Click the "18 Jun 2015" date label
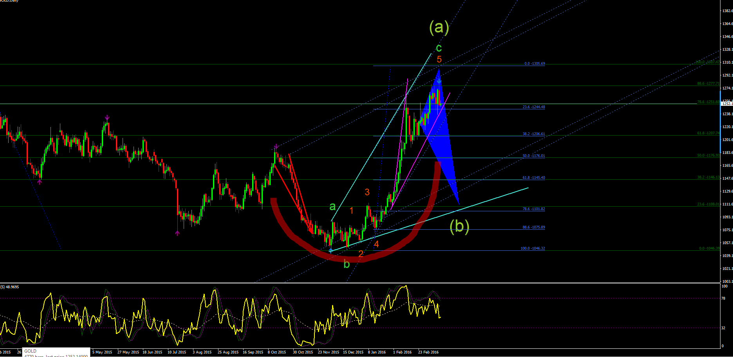The height and width of the screenshot is (357, 733). [x=152, y=352]
